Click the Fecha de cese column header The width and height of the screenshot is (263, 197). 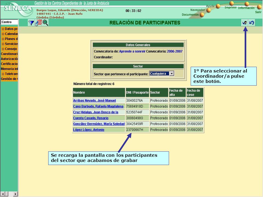(195, 92)
